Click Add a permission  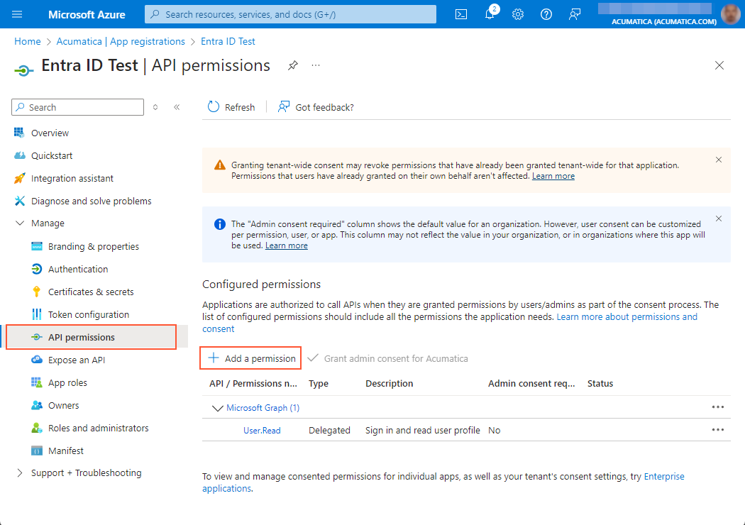(251, 358)
